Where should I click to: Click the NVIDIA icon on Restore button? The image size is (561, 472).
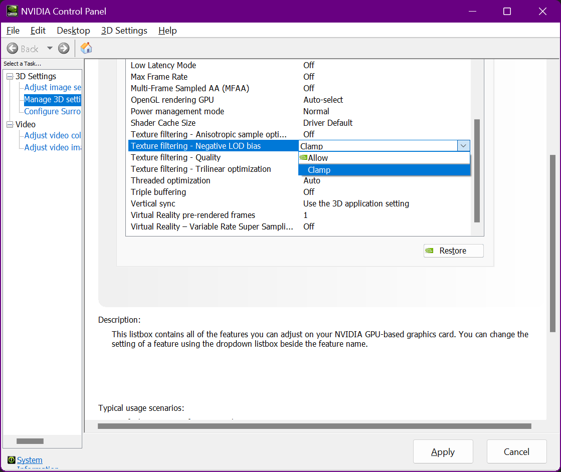pyautogui.click(x=430, y=251)
